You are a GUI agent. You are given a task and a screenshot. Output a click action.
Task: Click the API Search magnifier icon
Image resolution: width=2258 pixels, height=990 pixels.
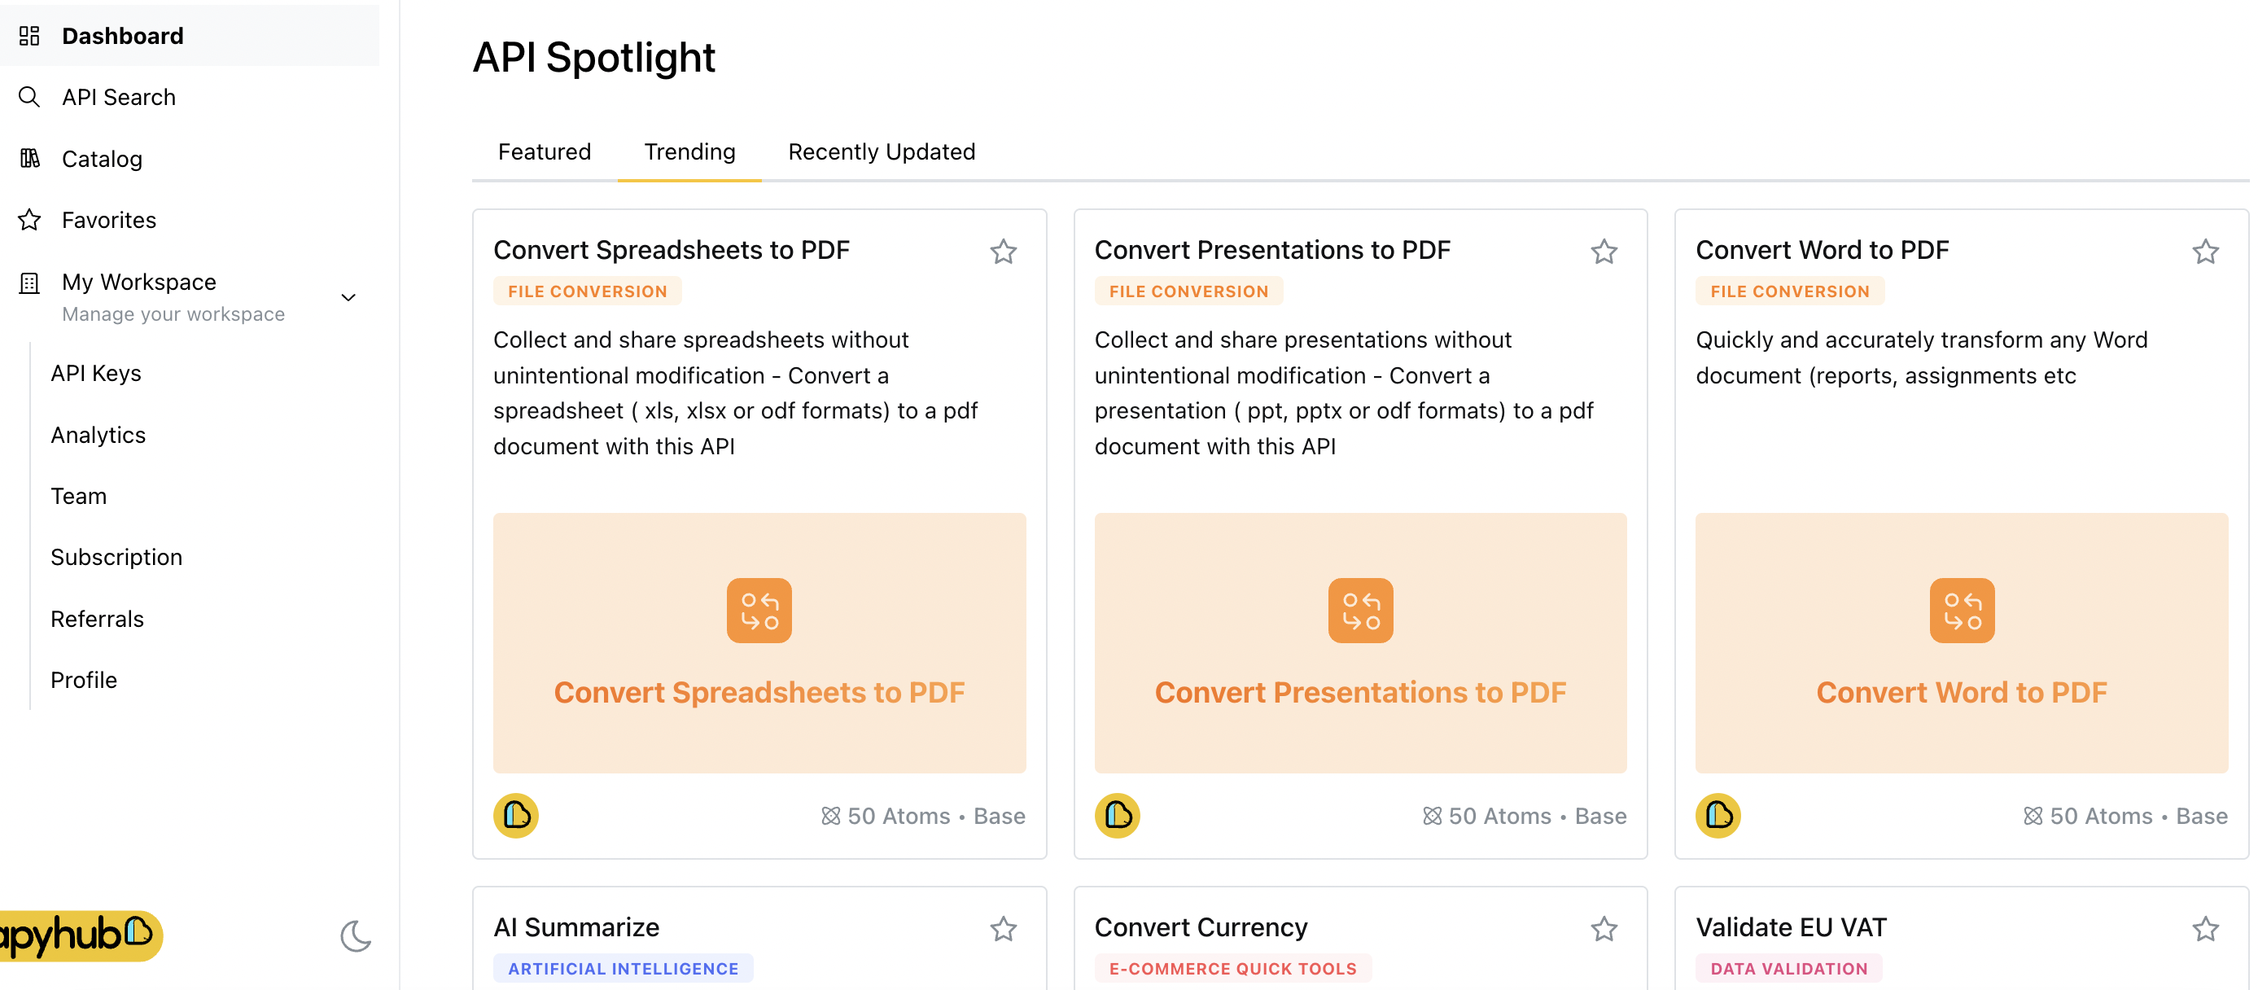click(30, 96)
